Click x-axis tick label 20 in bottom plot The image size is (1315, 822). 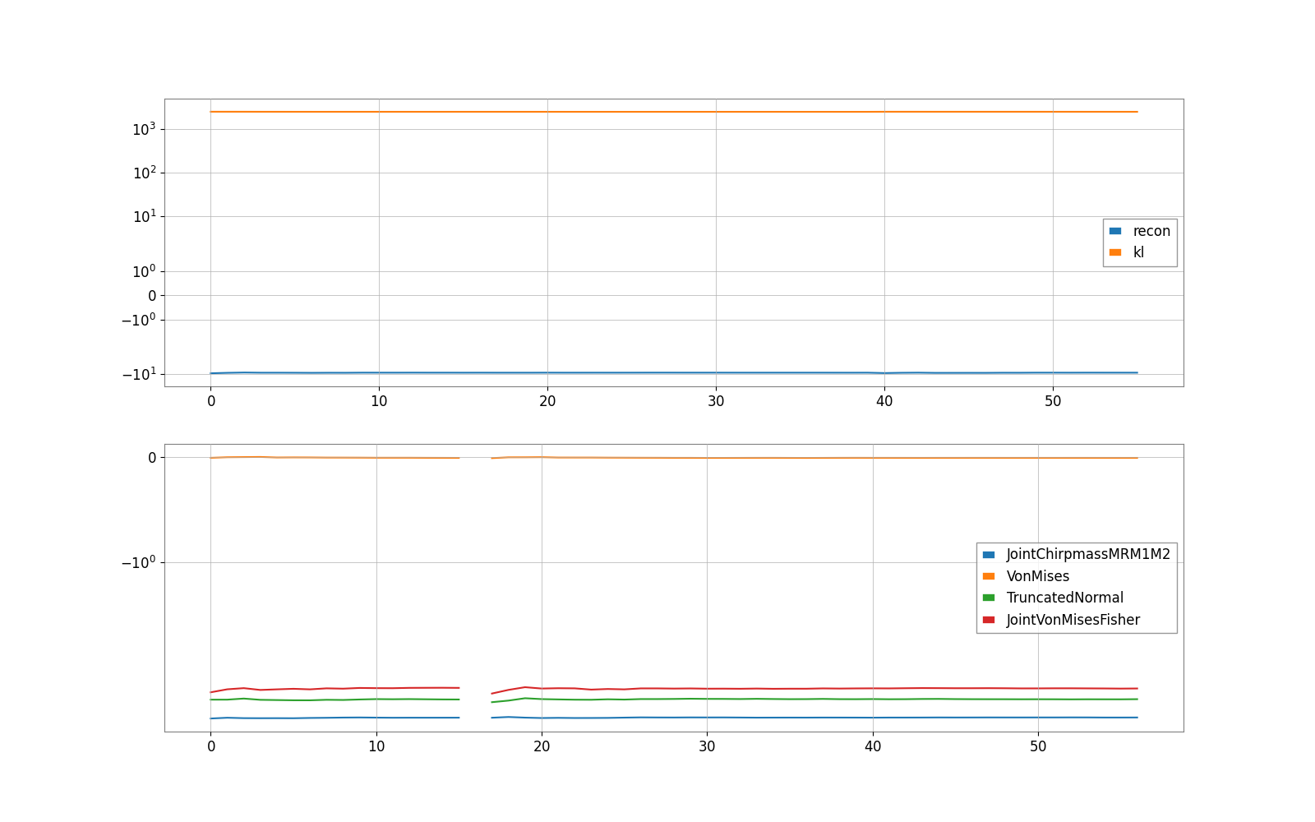(x=542, y=746)
